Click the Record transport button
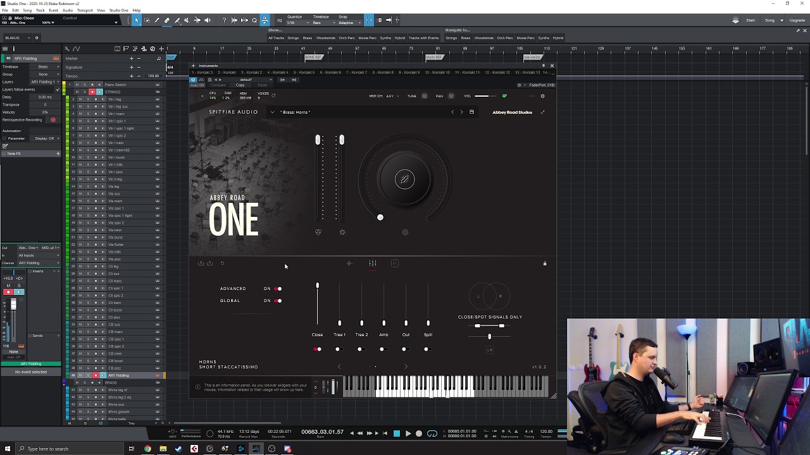 pyautogui.click(x=419, y=434)
